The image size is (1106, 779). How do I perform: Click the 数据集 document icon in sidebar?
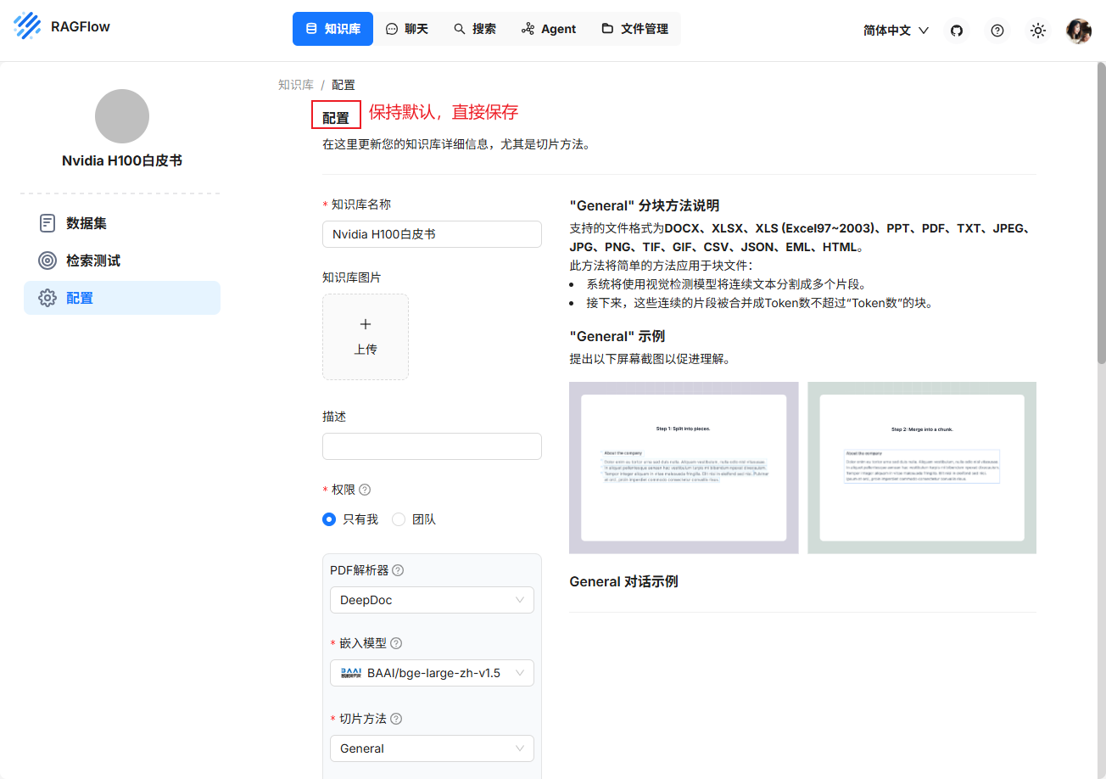pos(47,223)
